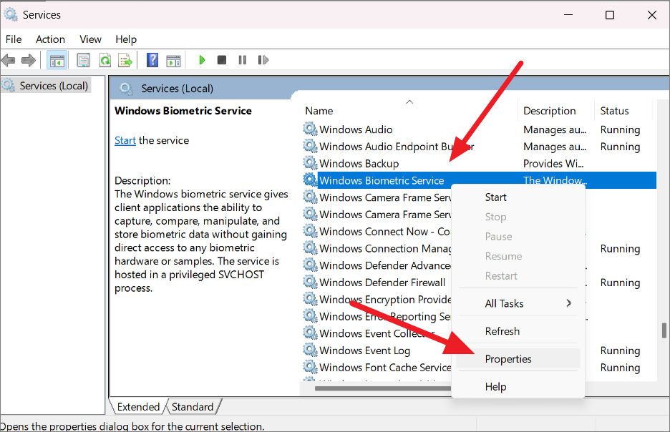Sort by the Description column header
670x432 pixels.
556,111
